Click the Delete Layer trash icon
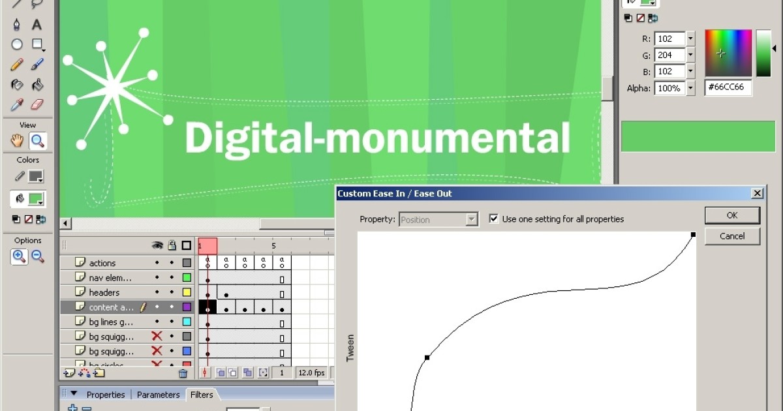Screen dimensions: 783x411 [183, 373]
